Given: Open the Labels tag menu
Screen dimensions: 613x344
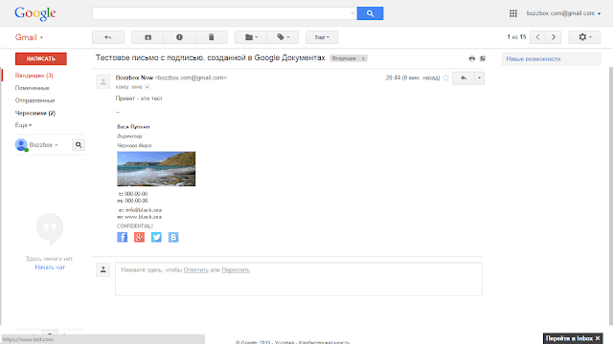Looking at the screenshot, I should click(x=283, y=37).
